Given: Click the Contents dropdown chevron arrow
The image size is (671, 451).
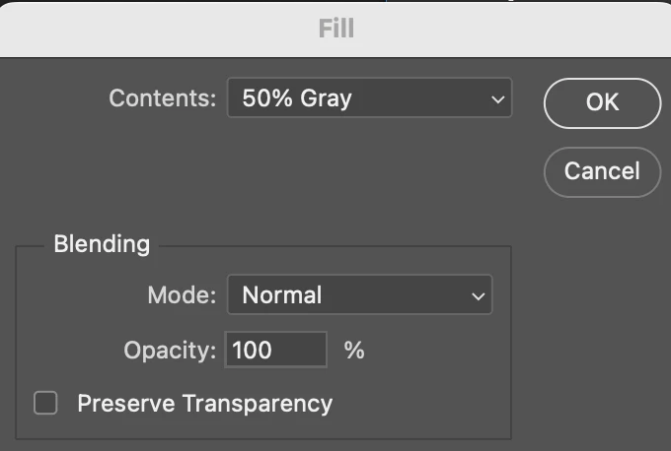Looking at the screenshot, I should click(x=496, y=98).
